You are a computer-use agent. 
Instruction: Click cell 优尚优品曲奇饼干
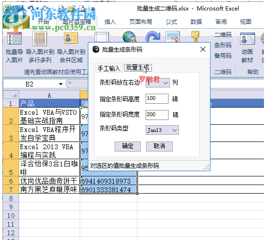point(49,181)
